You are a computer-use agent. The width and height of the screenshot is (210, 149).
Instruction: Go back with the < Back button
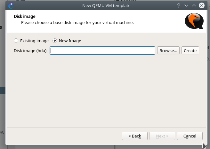point(134,136)
